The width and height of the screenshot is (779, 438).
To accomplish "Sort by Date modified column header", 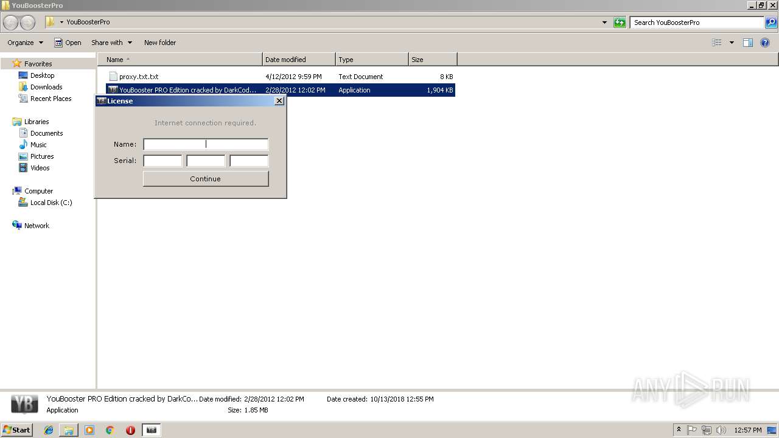I will 299,60.
